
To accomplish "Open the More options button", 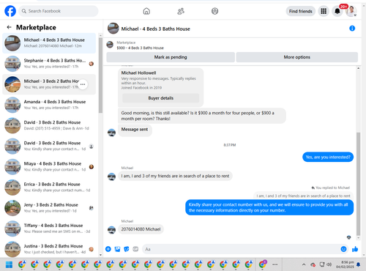I will [x=297, y=57].
